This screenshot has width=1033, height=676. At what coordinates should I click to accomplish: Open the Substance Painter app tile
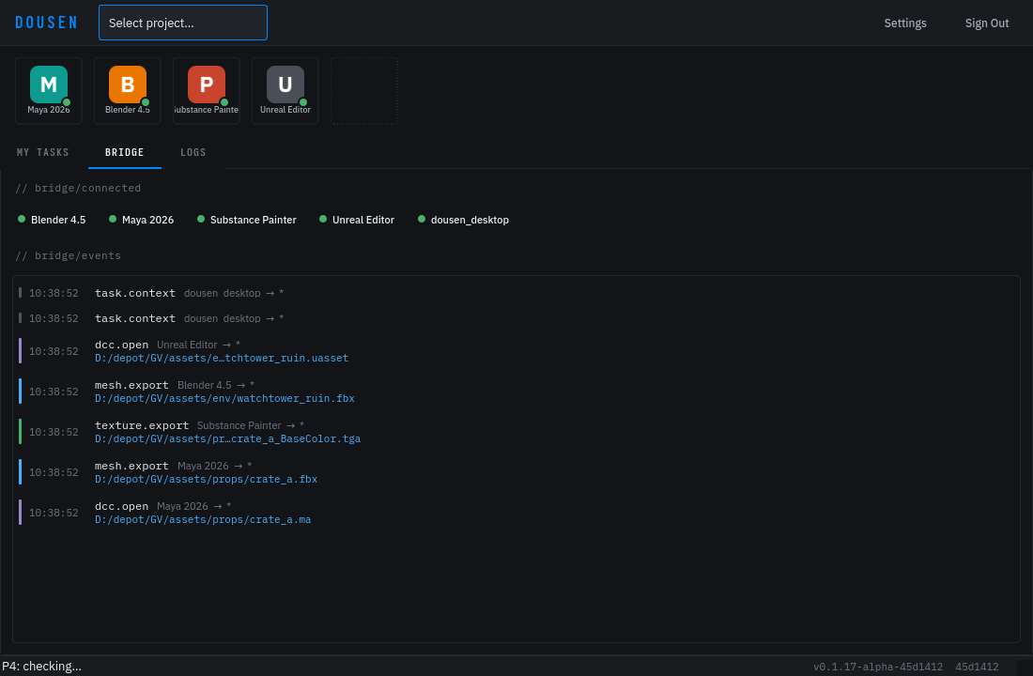pos(207,91)
